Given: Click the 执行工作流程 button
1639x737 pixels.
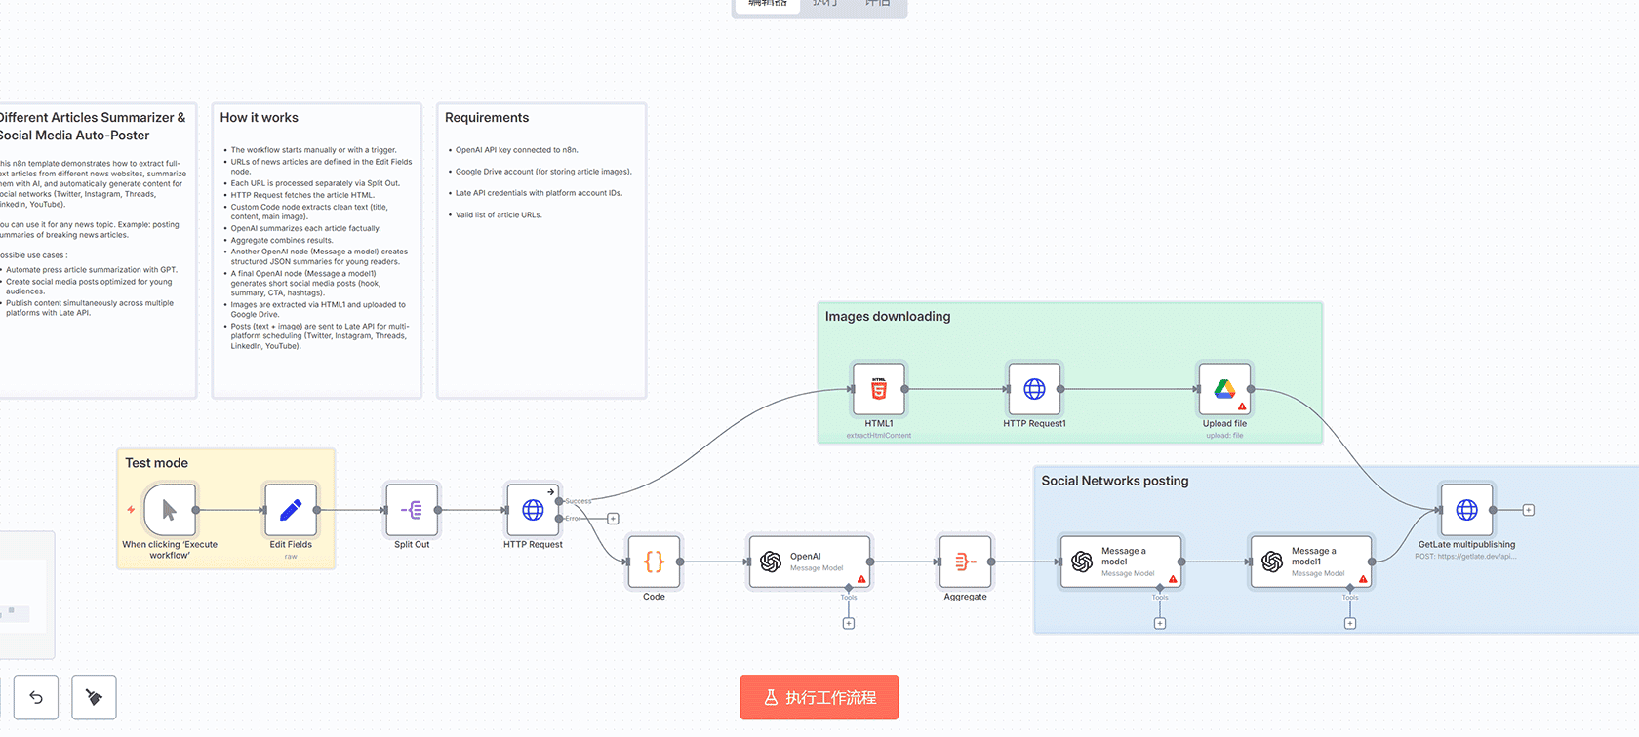Looking at the screenshot, I should click(819, 697).
